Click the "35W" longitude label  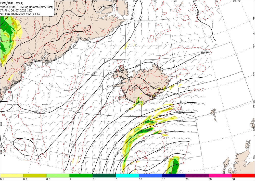tap(75, 1)
